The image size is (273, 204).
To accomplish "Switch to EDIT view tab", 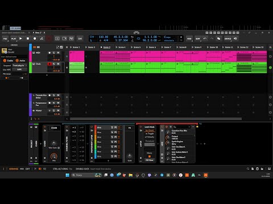I will [x=28, y=169].
